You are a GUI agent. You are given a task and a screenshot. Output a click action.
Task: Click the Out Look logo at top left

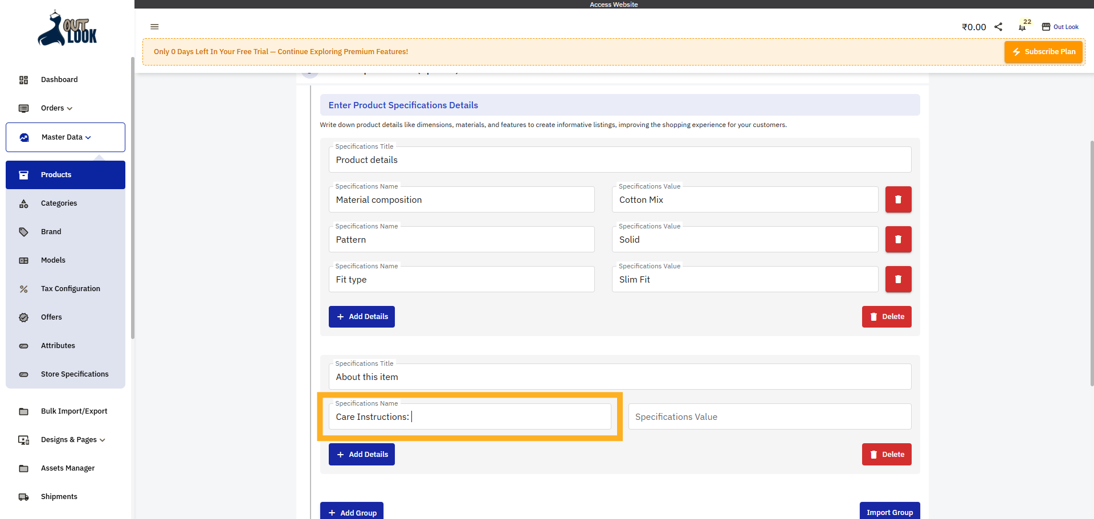pyautogui.click(x=66, y=28)
